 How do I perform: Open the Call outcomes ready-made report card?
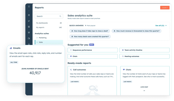92,81
